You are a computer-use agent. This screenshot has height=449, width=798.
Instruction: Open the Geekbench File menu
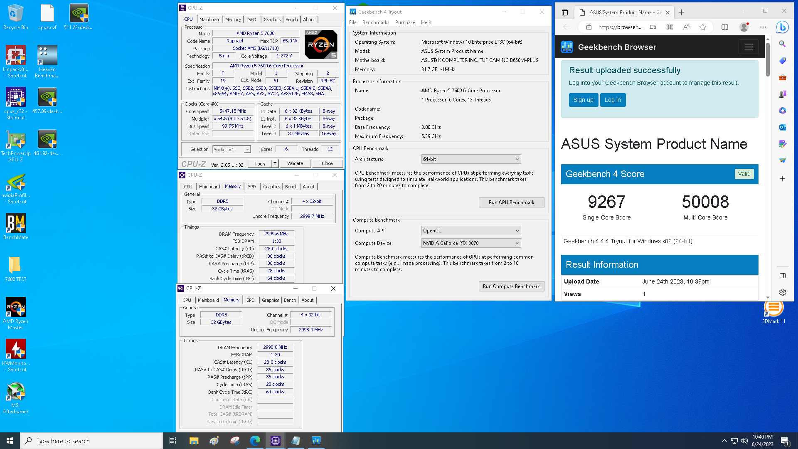coord(353,22)
